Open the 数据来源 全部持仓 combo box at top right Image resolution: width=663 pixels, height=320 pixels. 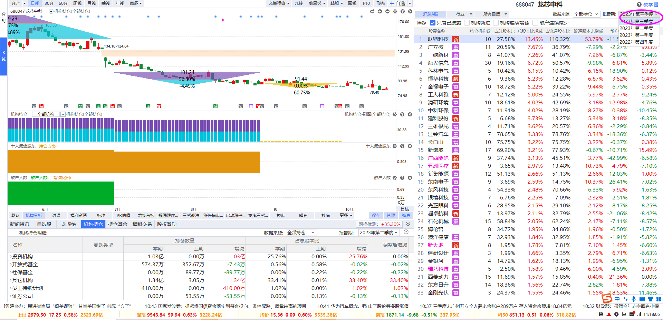pyautogui.click(x=586, y=14)
